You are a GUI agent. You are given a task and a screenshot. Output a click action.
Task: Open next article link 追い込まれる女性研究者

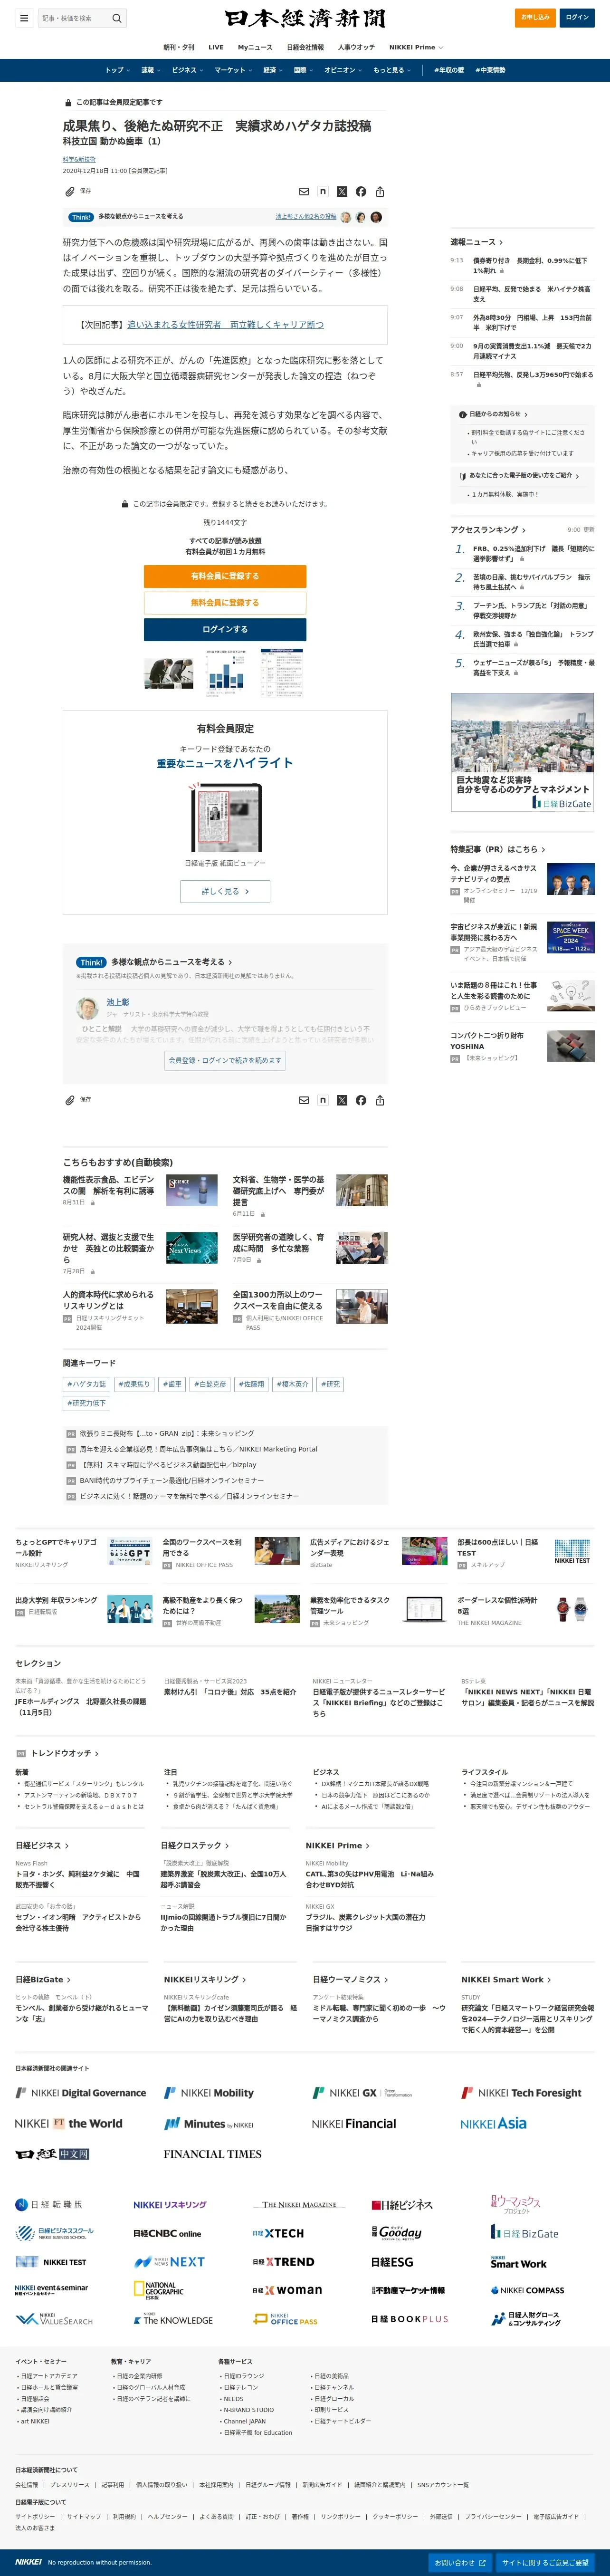(x=225, y=325)
